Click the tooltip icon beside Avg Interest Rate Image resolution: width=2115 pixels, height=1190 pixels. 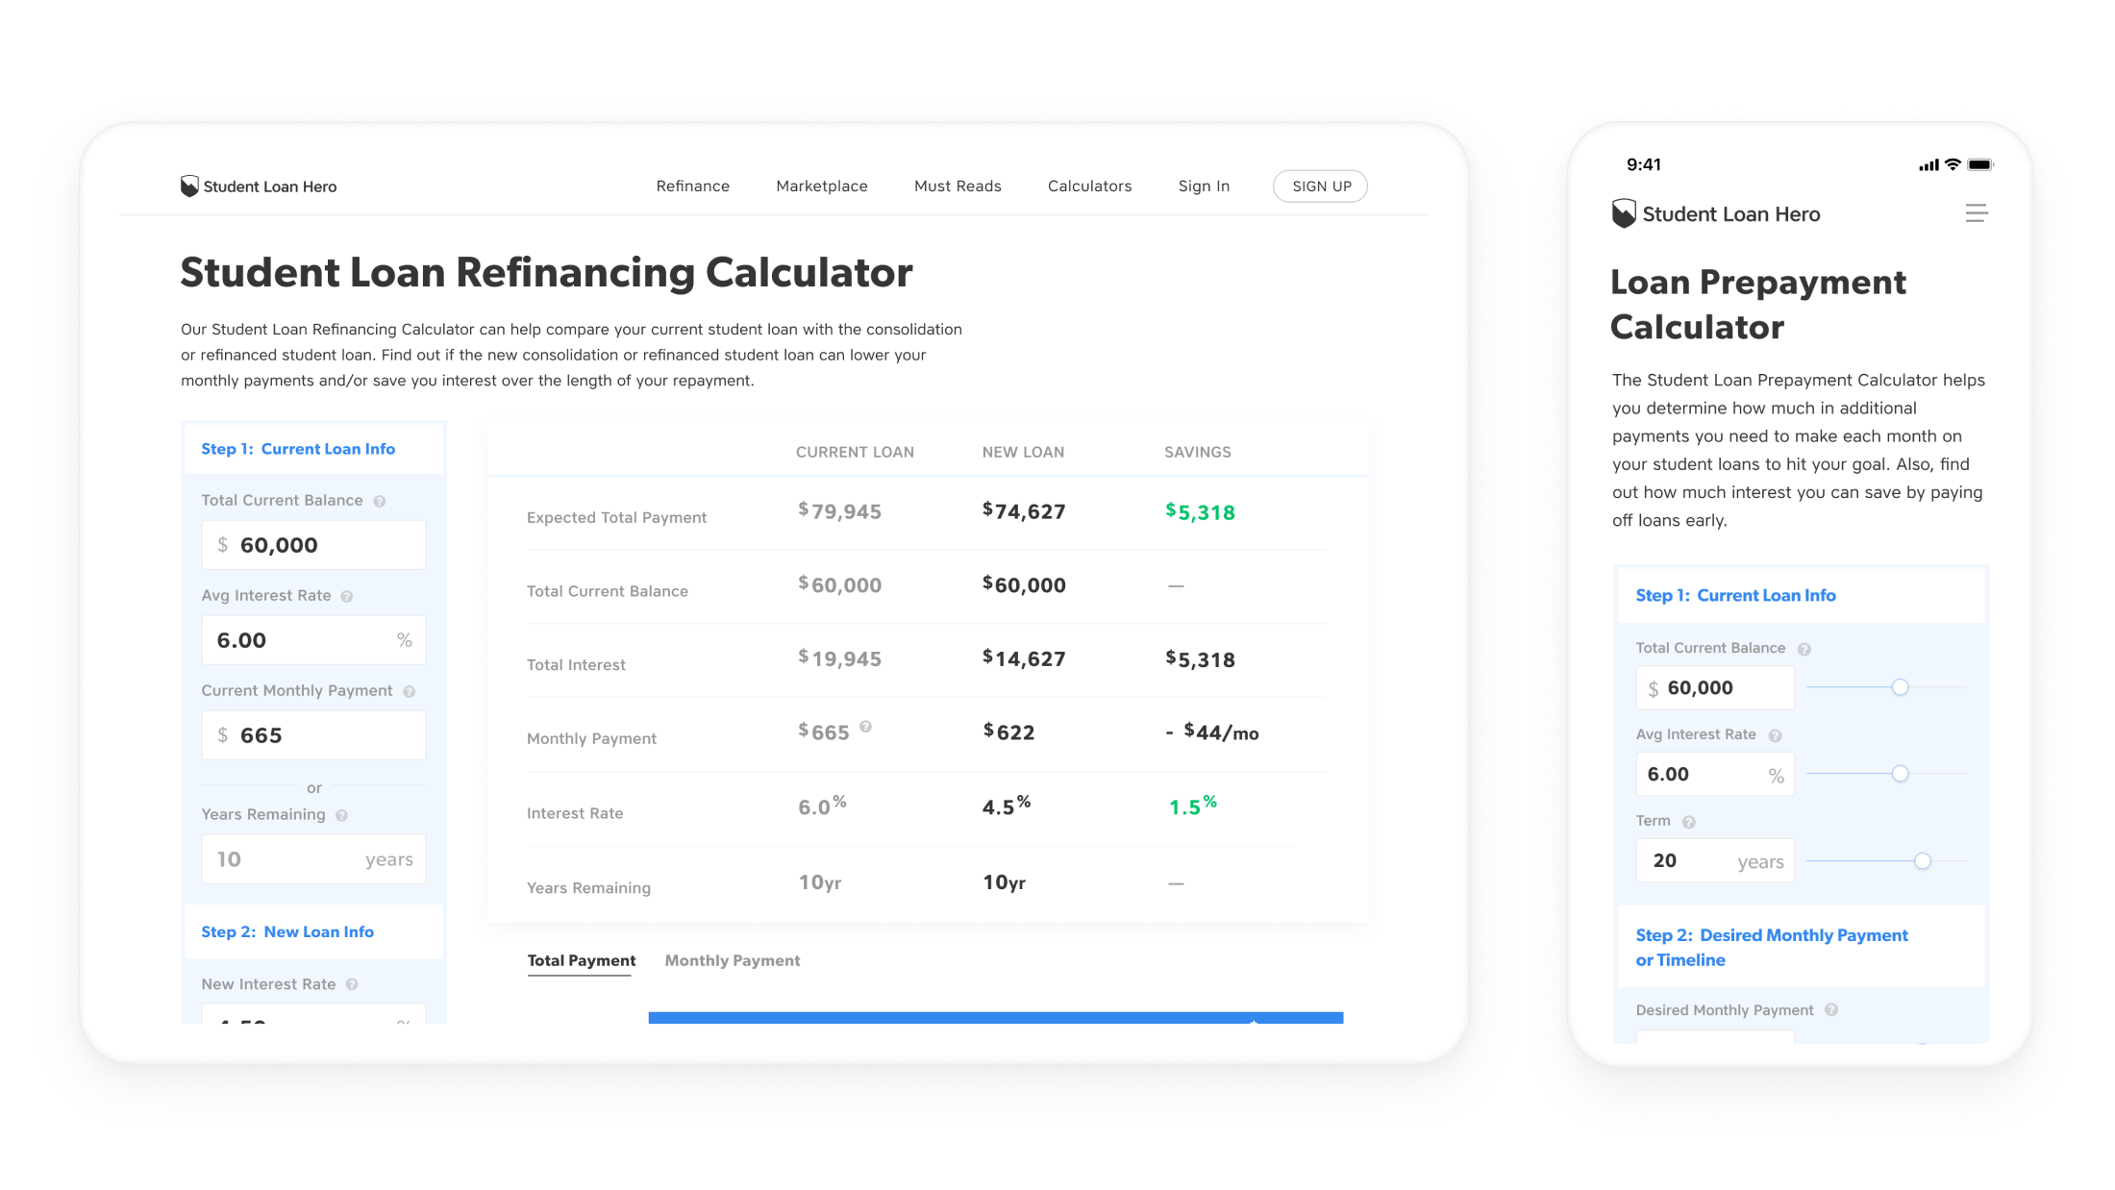click(x=349, y=595)
